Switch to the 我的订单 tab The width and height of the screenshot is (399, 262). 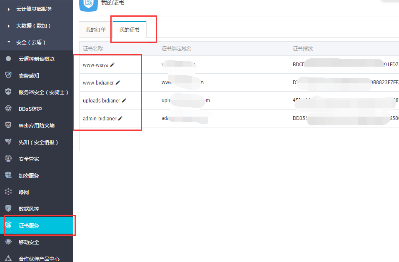(95, 30)
